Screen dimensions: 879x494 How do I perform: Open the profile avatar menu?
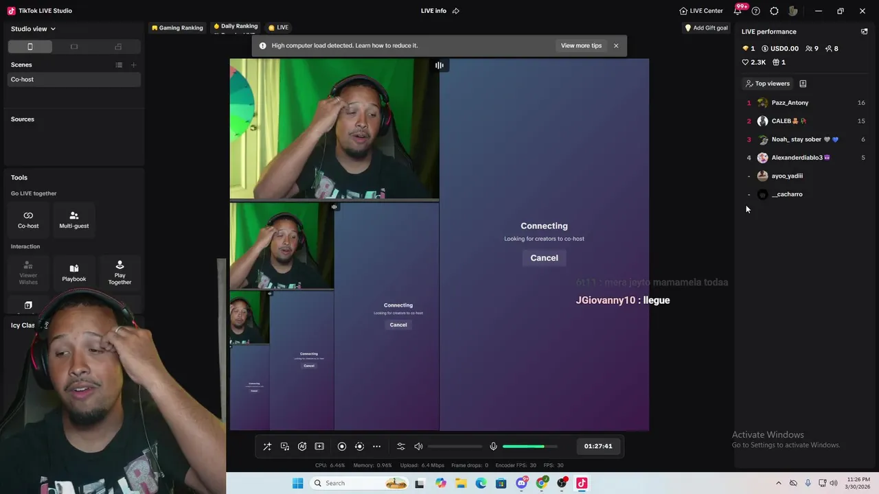(793, 11)
